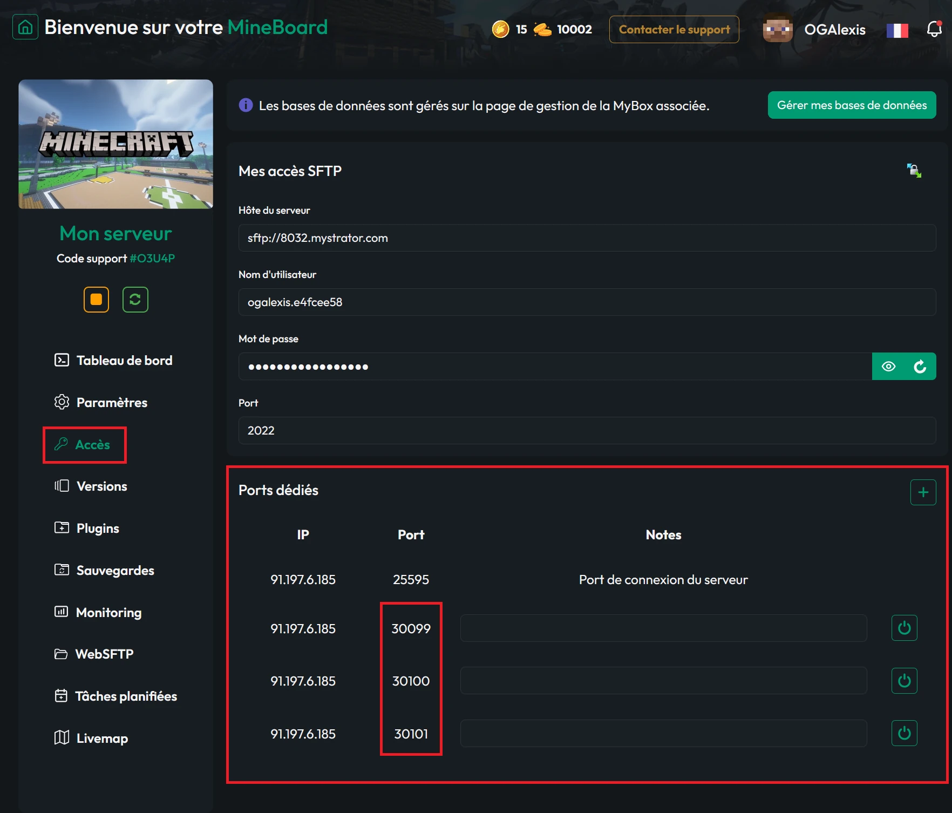This screenshot has height=813, width=952.
Task: Toggle power for port 30100
Action: click(904, 681)
